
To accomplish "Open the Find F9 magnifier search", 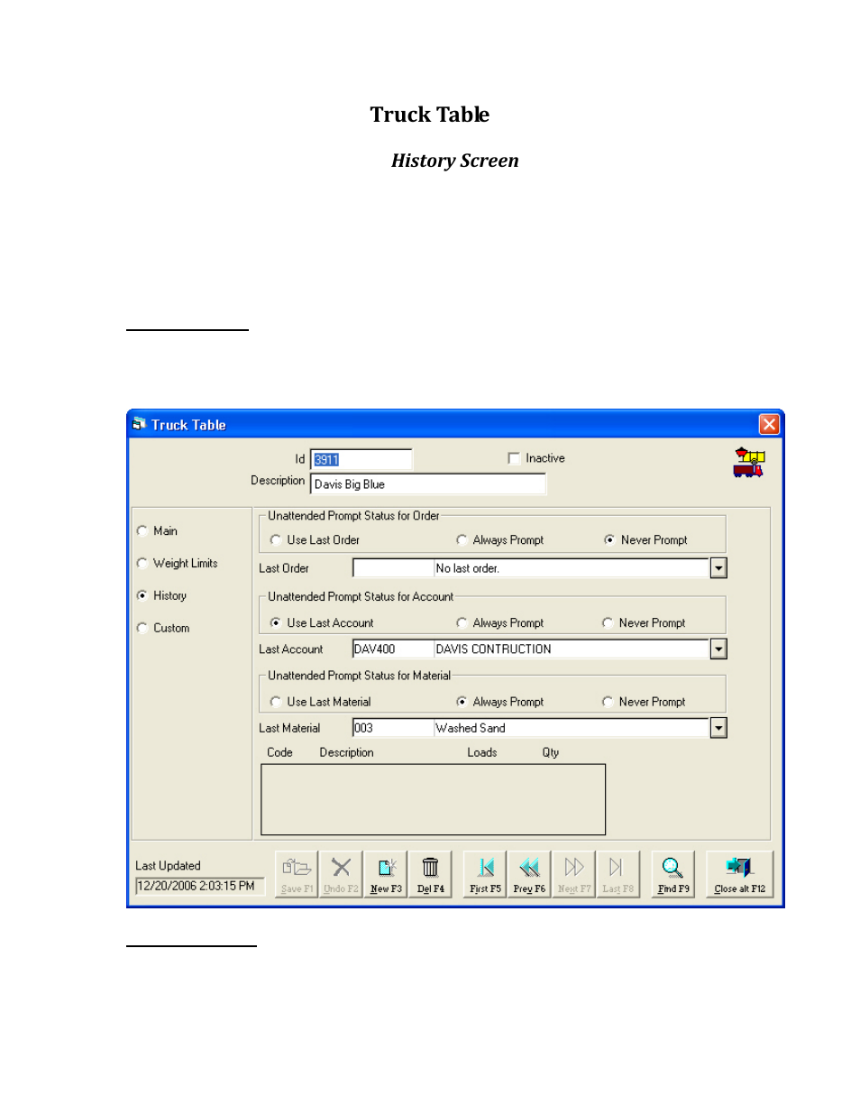I will pos(672,873).
